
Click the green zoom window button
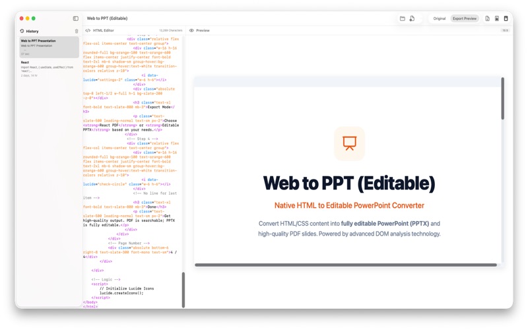tap(34, 18)
